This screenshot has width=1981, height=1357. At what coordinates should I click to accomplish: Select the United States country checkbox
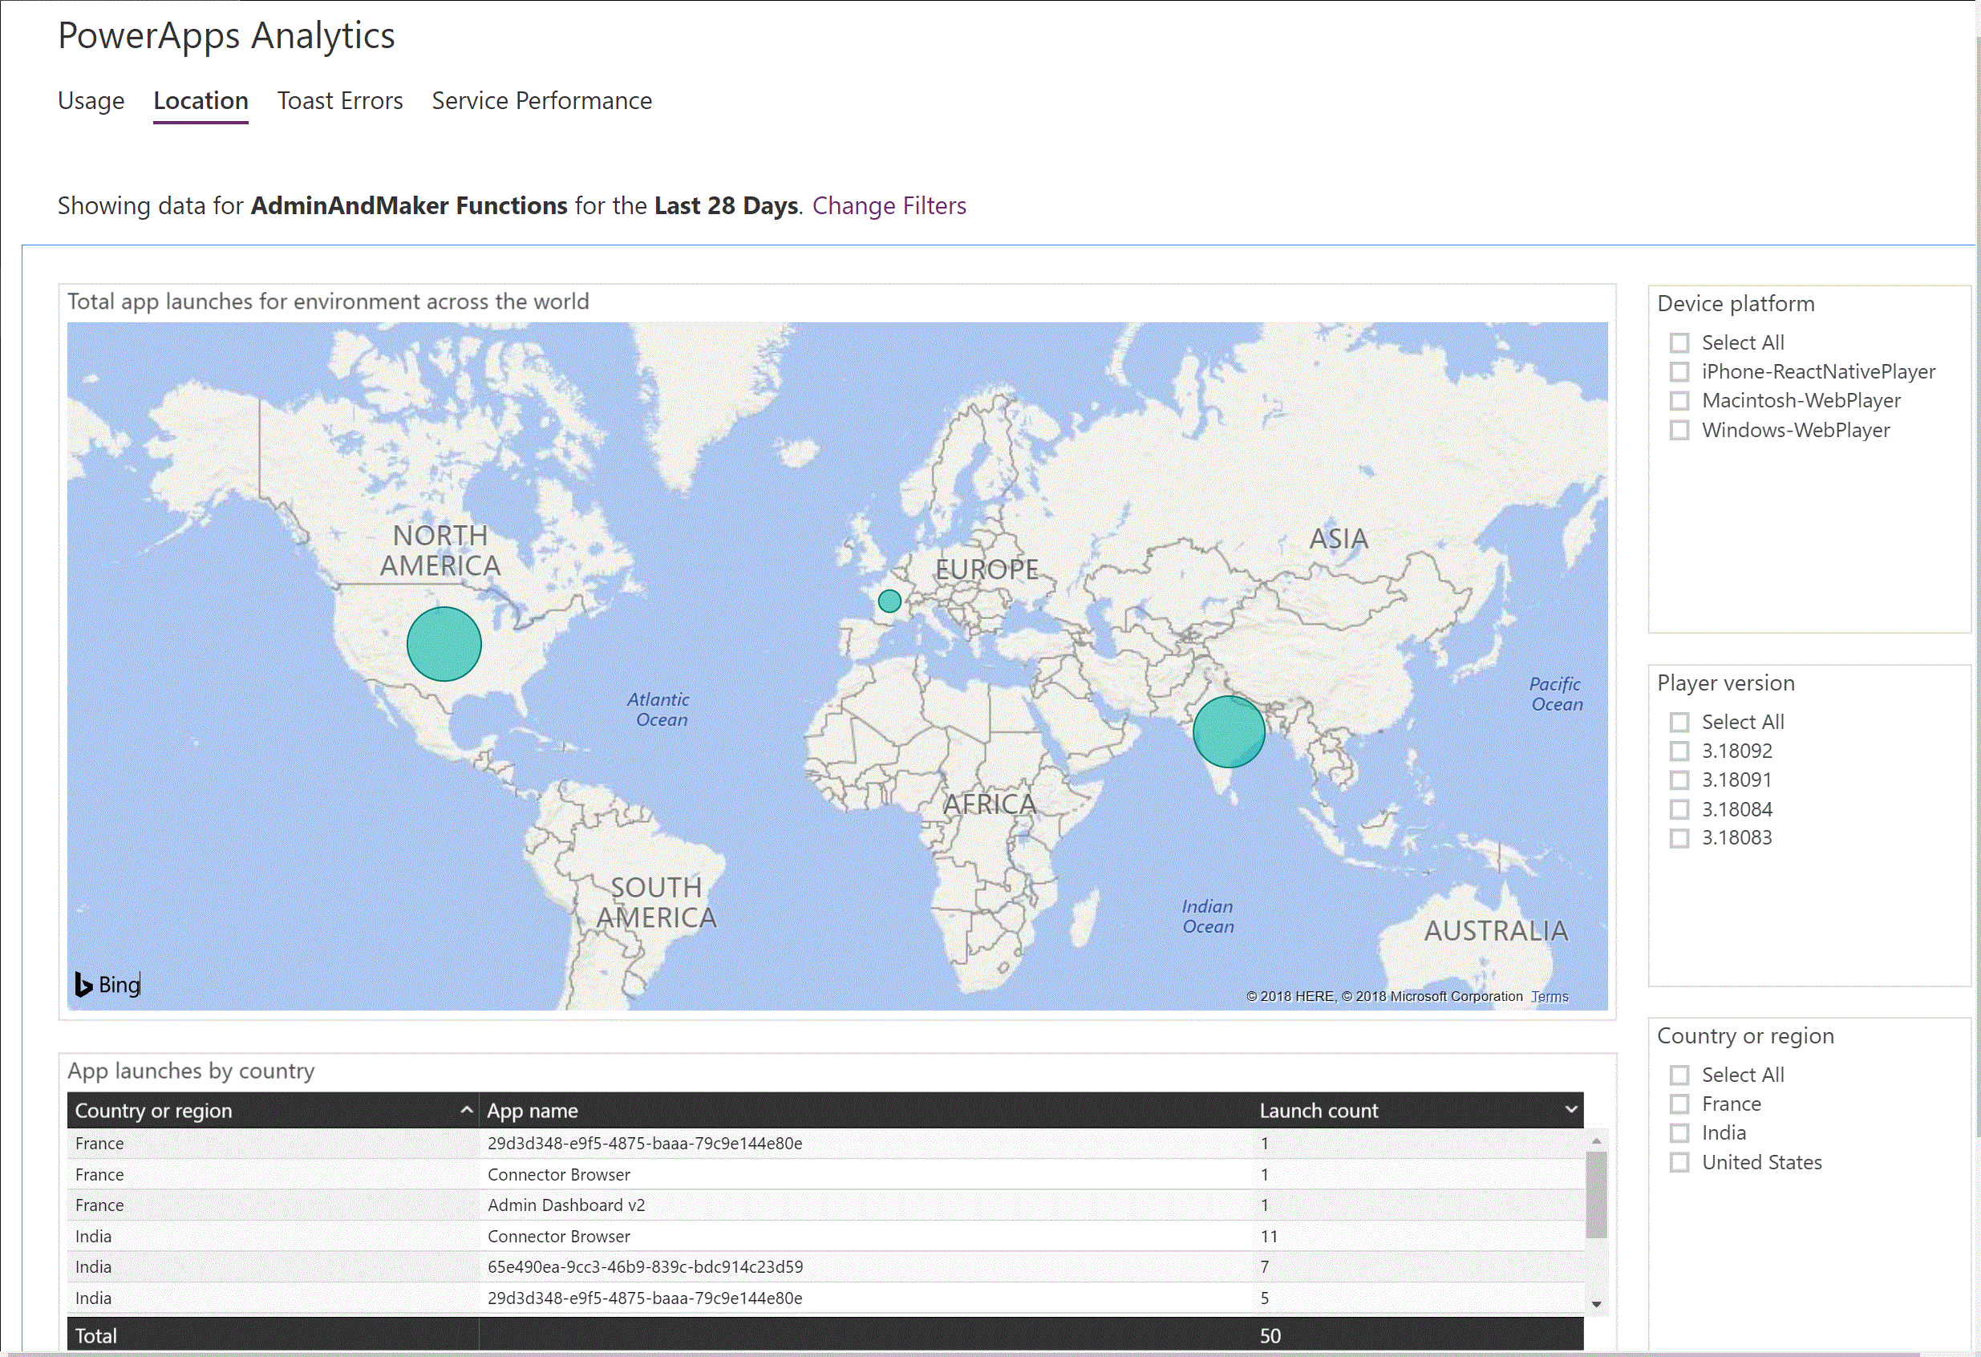(x=1679, y=1163)
